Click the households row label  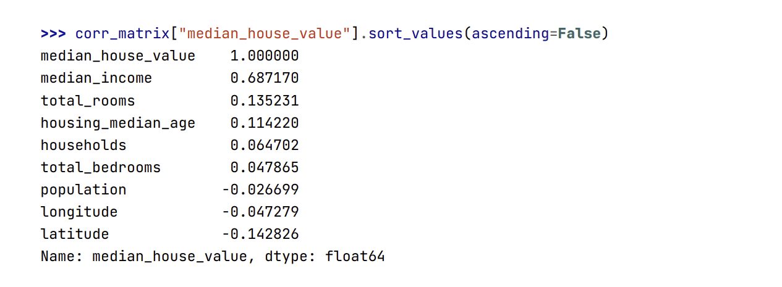[83, 145]
